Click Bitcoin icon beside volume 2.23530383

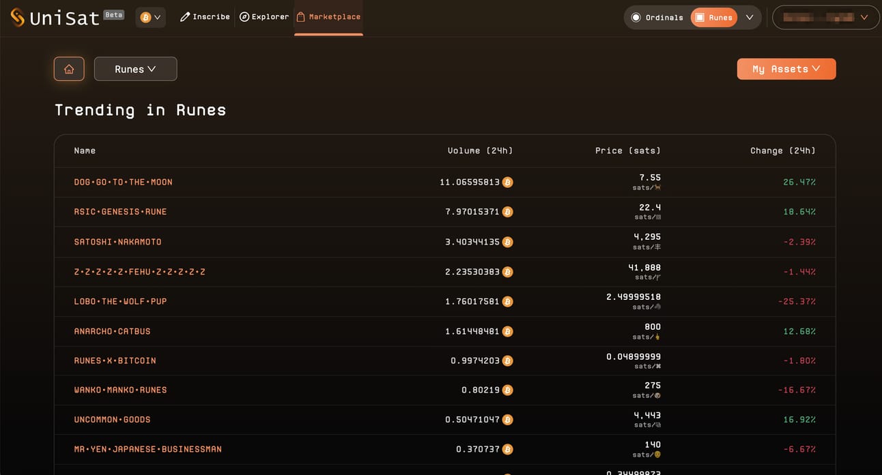click(x=507, y=272)
